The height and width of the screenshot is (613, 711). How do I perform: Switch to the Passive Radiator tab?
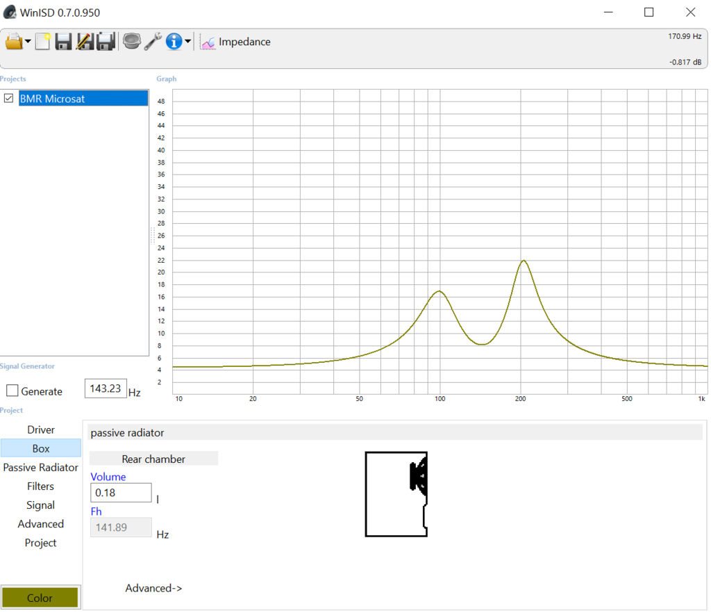tap(41, 467)
